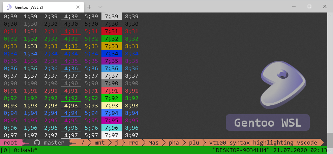Click the bright red 7;91 color block

[112, 91]
